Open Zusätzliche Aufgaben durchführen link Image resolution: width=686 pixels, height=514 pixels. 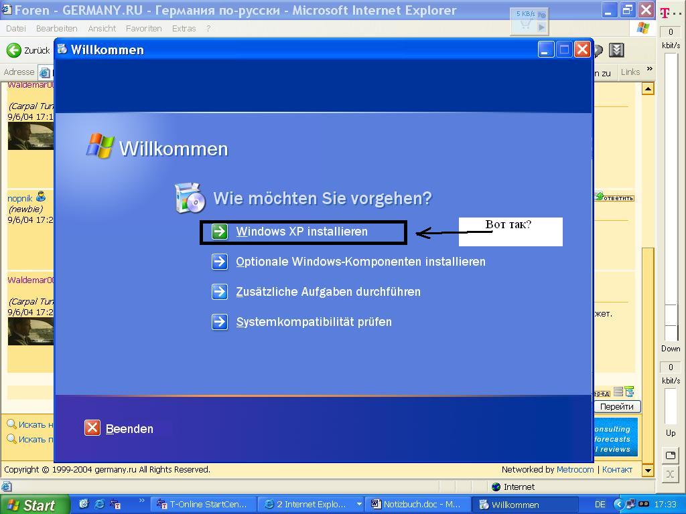[328, 292]
